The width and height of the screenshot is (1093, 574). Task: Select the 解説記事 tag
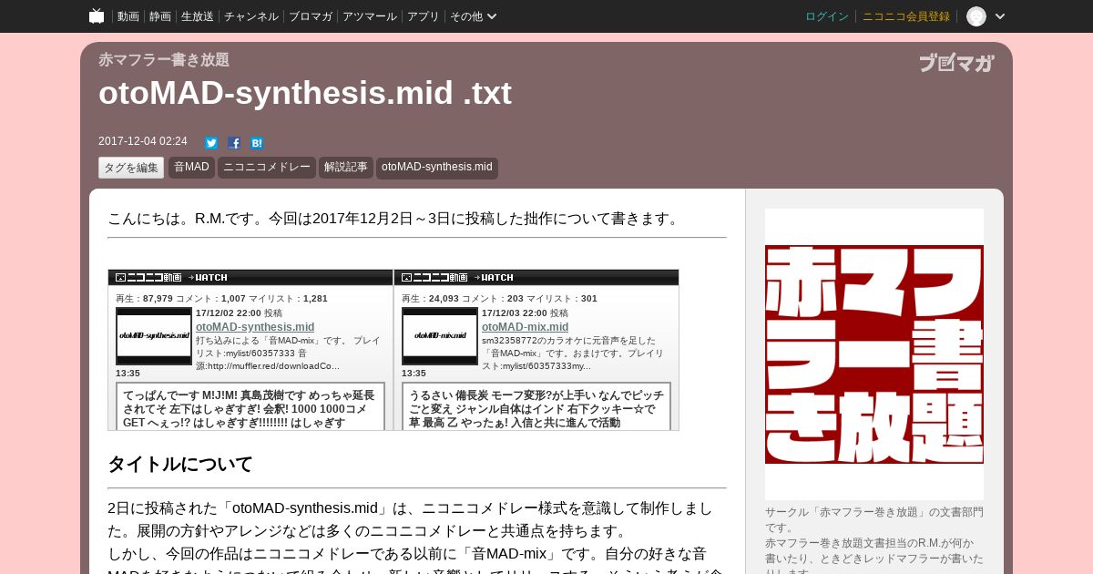346,168
